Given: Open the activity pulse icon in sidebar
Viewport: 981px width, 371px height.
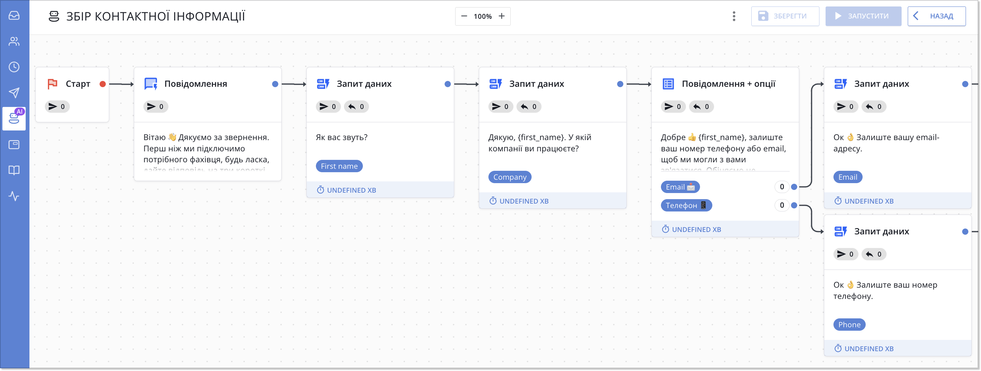Looking at the screenshot, I should [14, 196].
